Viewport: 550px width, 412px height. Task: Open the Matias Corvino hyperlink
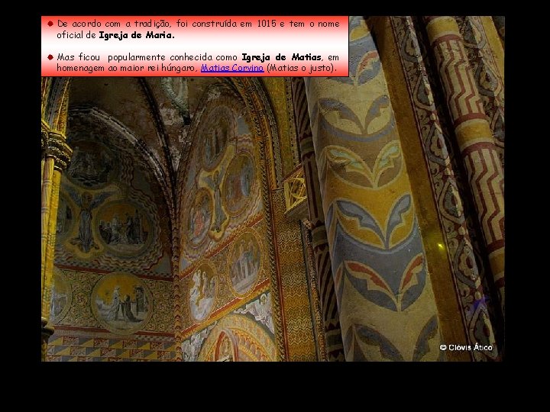[x=232, y=68]
